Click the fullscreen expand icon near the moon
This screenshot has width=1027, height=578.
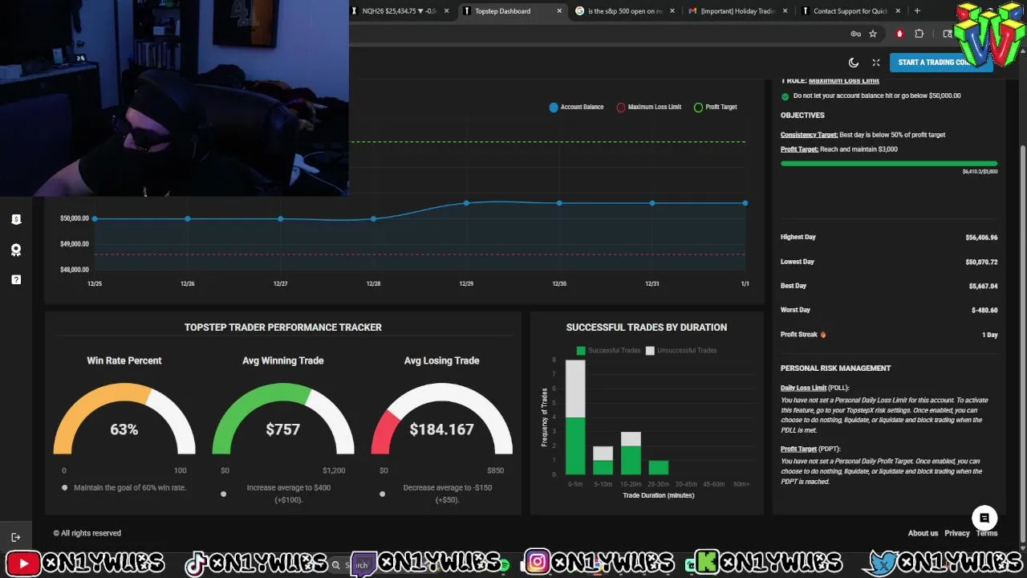876,63
